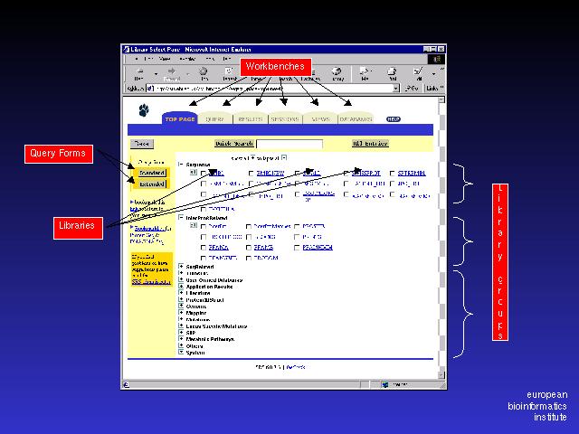Click the Standard query form button
This screenshot has height=434, width=579.
(x=151, y=172)
